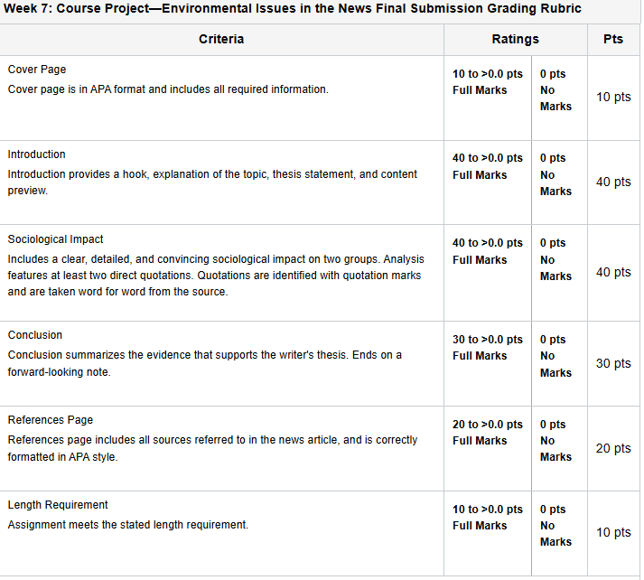Pick Full Marks rating for Conclusion
This screenshot has height=580, width=644.
[x=488, y=364]
